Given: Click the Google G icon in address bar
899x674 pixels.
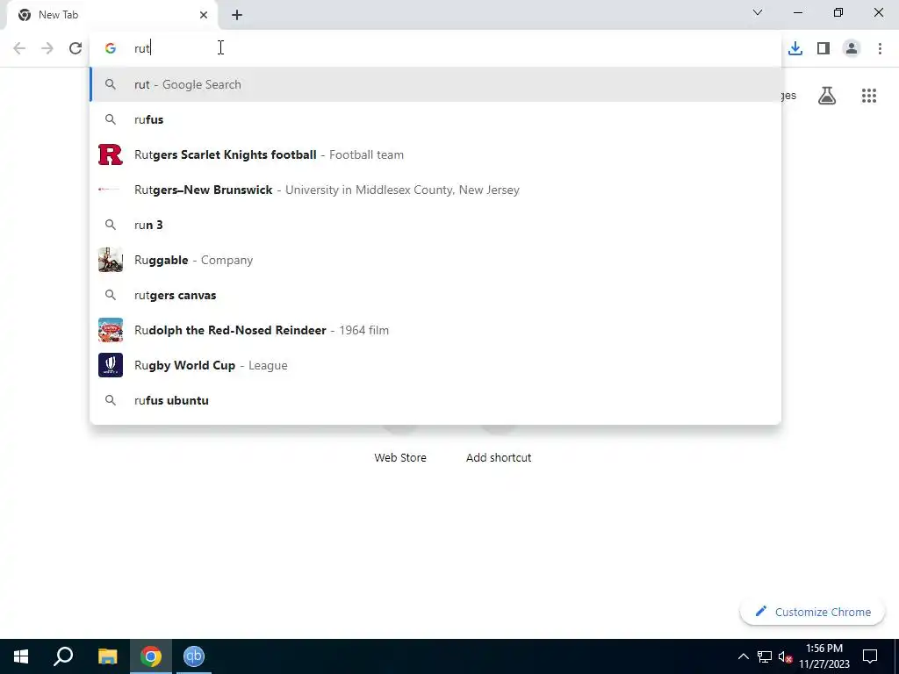Looking at the screenshot, I should [110, 48].
